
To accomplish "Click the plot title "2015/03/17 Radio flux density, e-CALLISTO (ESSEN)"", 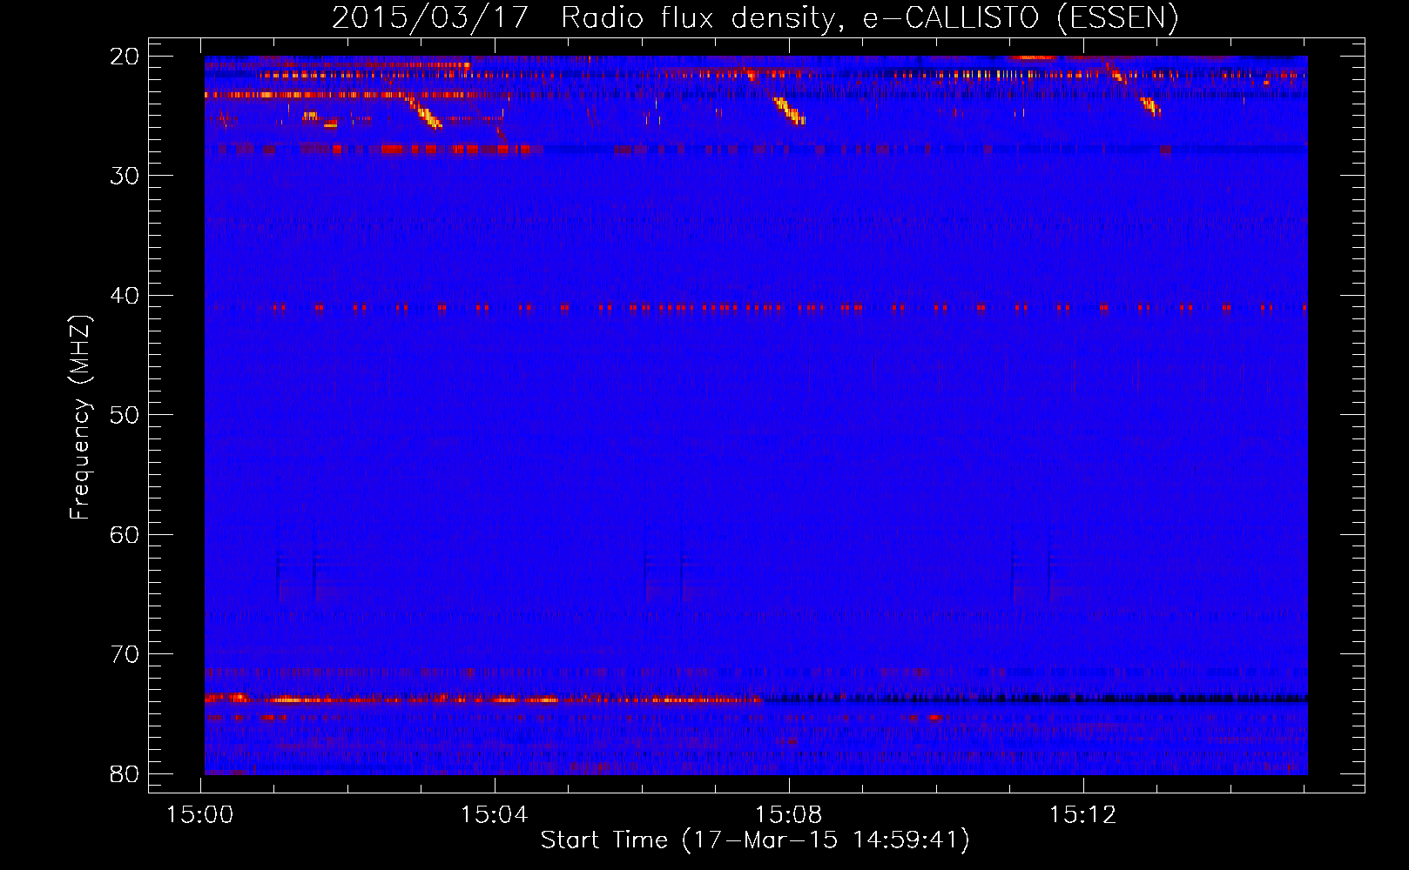I will point(755,17).
